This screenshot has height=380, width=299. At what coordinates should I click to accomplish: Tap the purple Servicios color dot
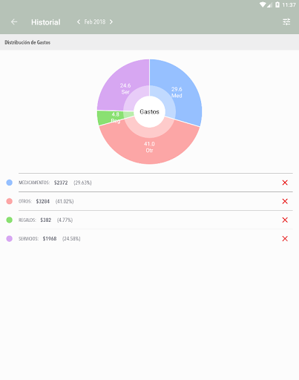click(10, 239)
